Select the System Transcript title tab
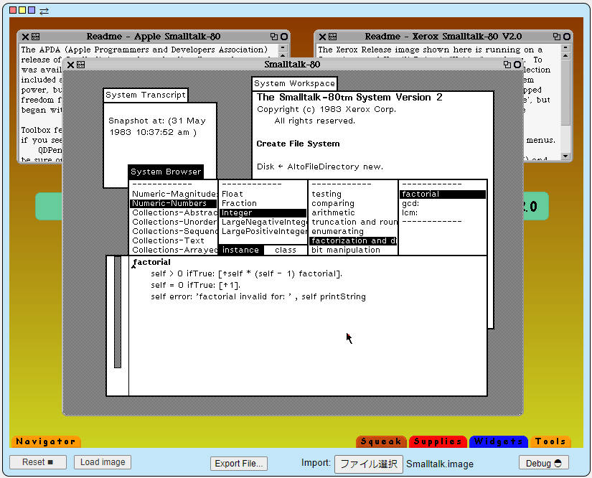 click(146, 95)
